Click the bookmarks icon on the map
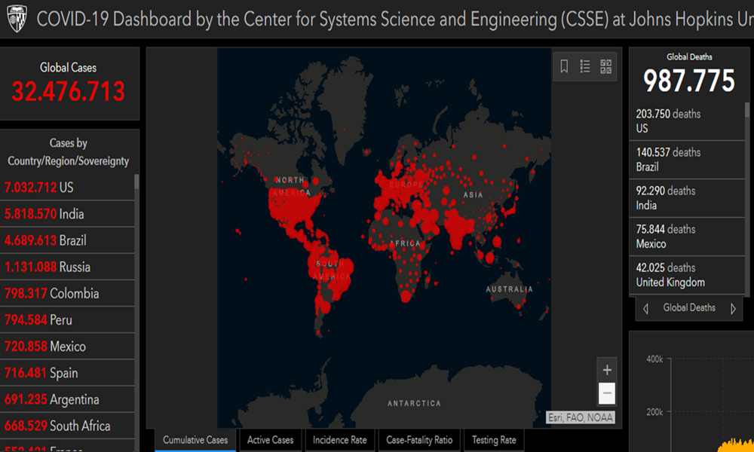This screenshot has height=452, width=754. [564, 66]
